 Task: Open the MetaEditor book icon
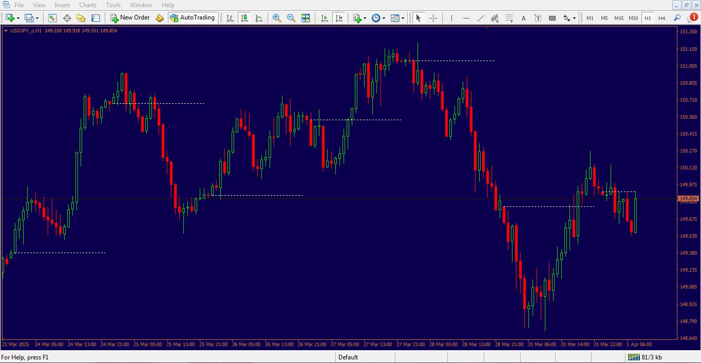tap(160, 18)
